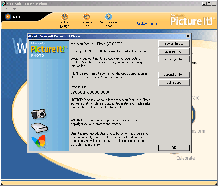Image resolution: width=218 pixels, height=186 pixels.
Task: Click the Tech Support button
Action: point(173,83)
